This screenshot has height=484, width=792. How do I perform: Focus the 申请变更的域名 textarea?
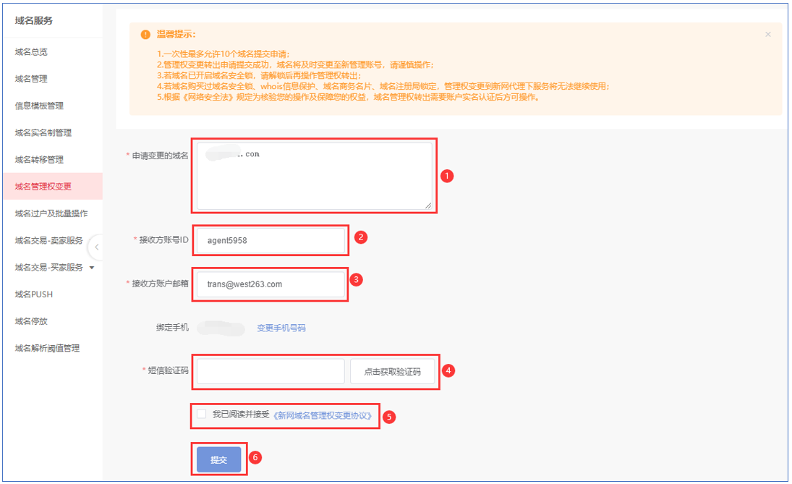313,176
